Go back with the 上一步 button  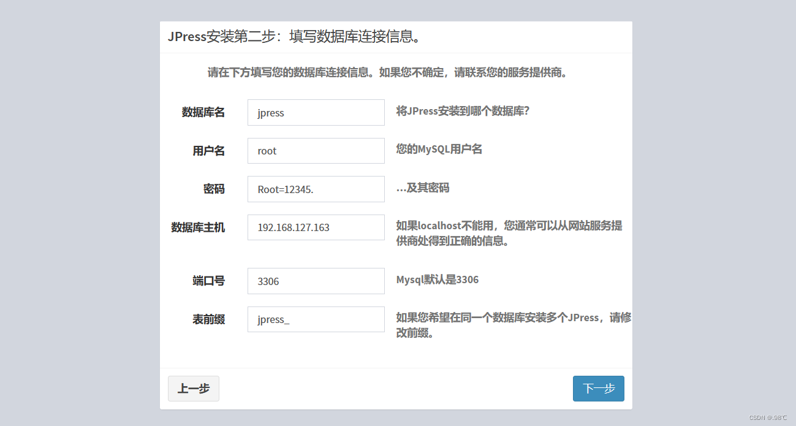pos(194,389)
